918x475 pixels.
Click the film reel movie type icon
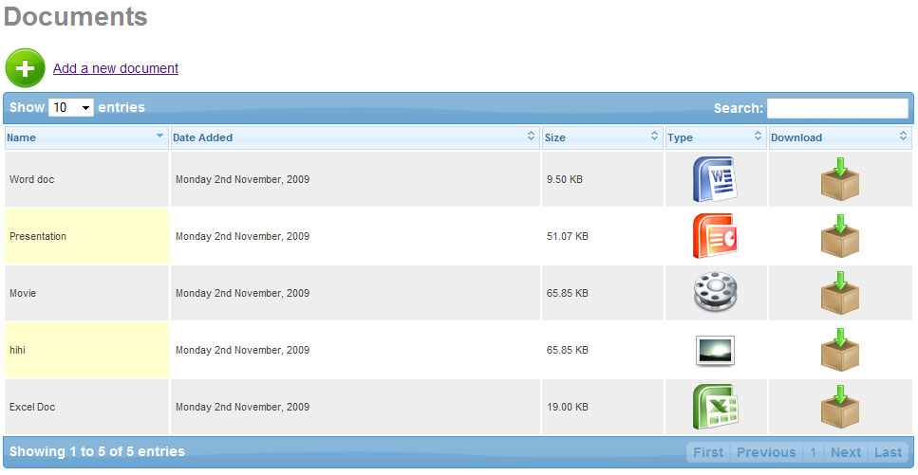point(715,293)
